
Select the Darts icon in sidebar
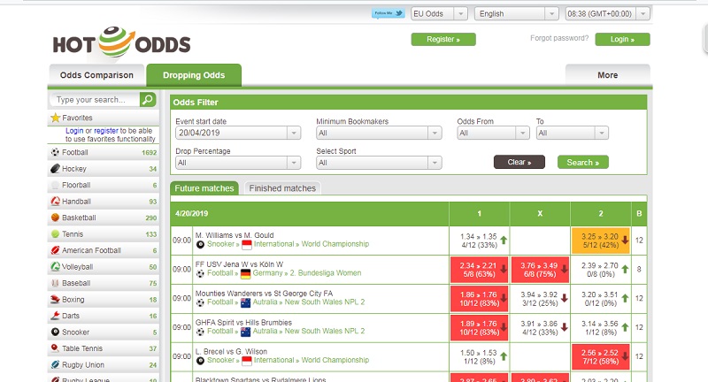[x=55, y=316]
